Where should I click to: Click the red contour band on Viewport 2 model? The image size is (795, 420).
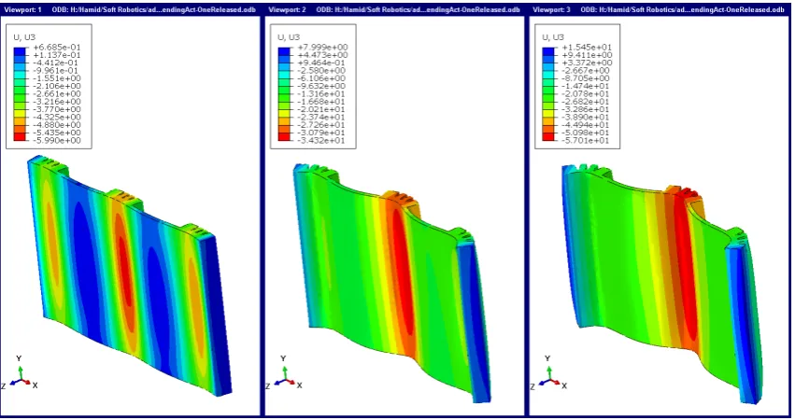403,273
